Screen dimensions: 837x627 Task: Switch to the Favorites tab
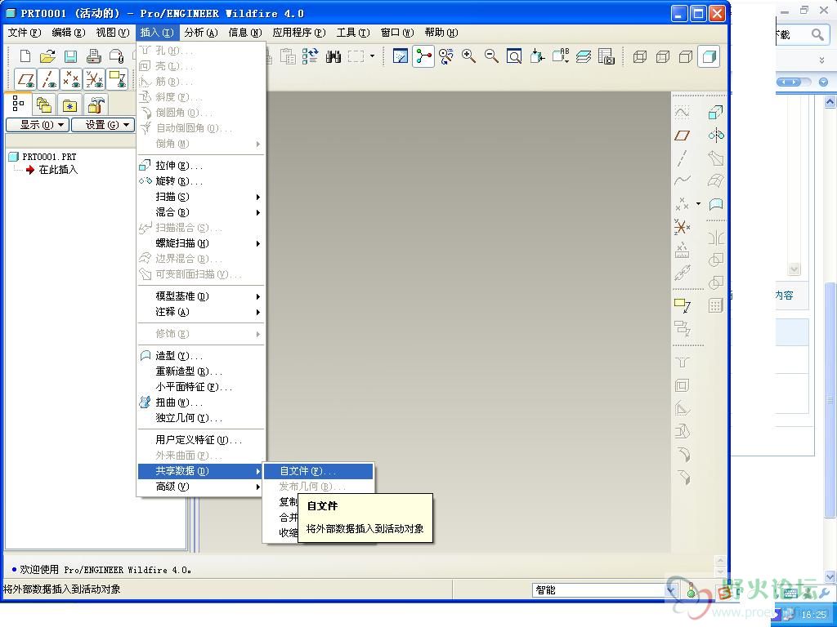pos(70,104)
